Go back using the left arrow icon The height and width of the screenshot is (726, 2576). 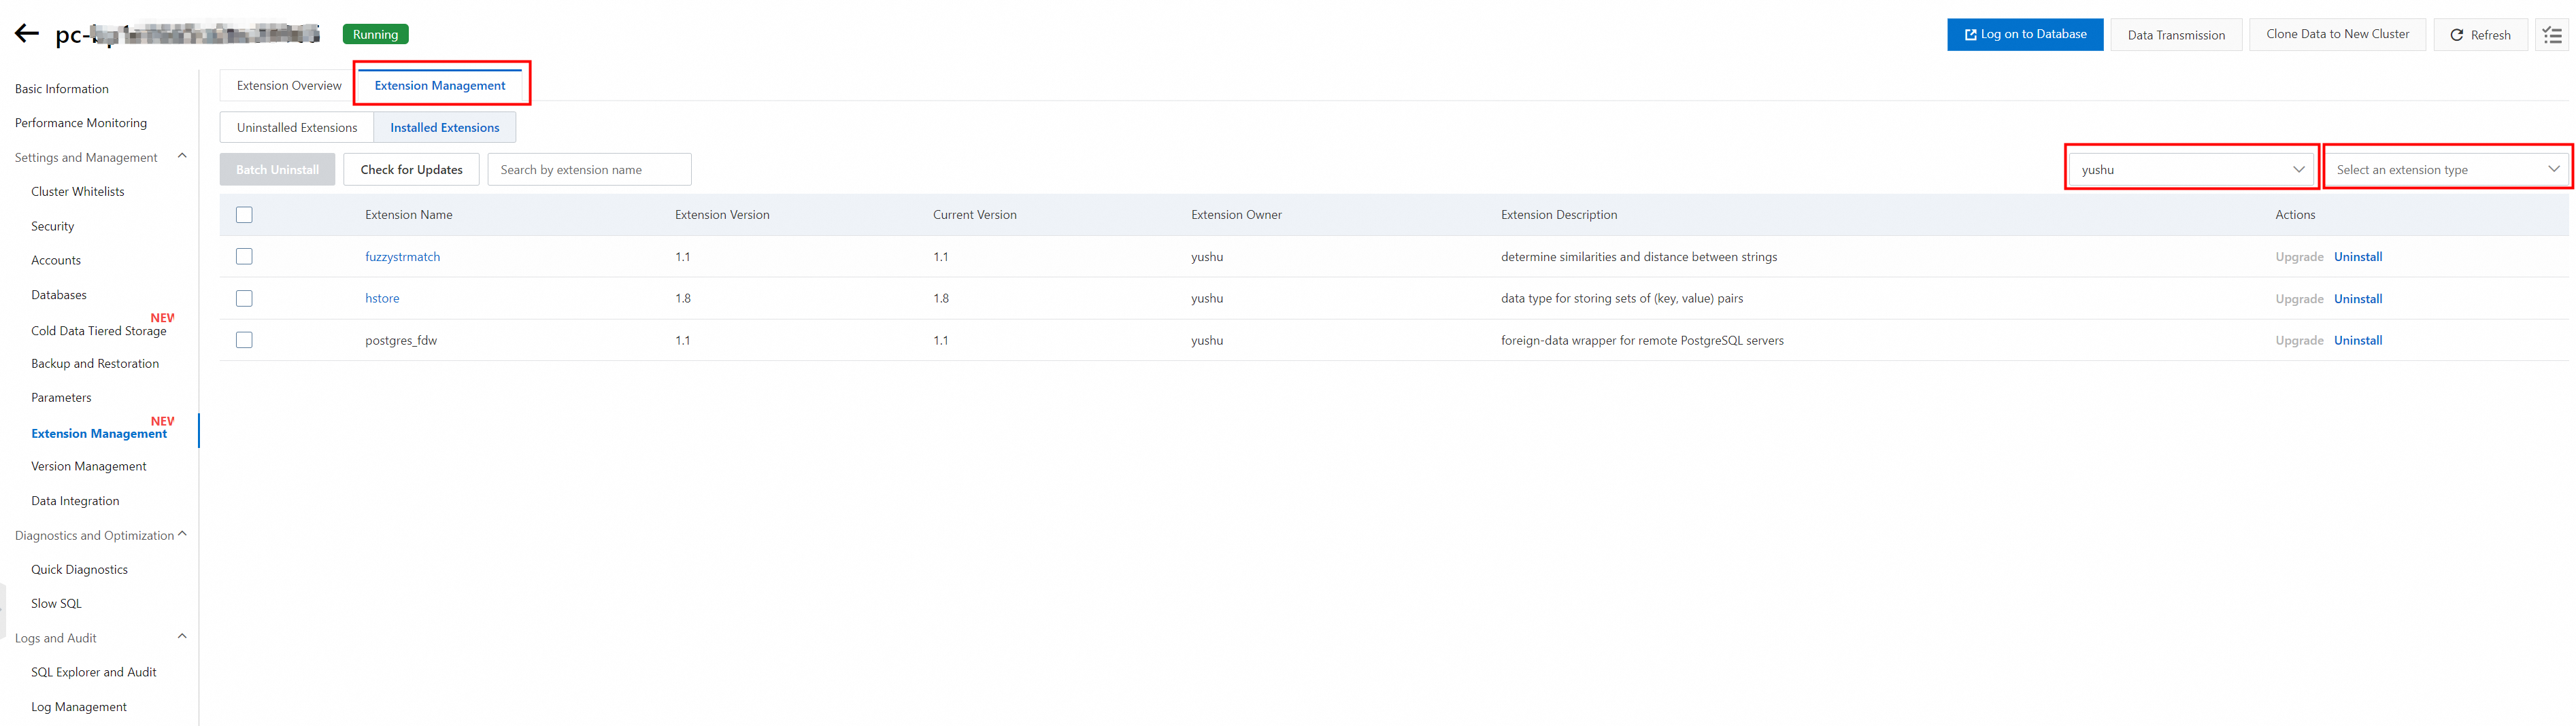[x=27, y=34]
